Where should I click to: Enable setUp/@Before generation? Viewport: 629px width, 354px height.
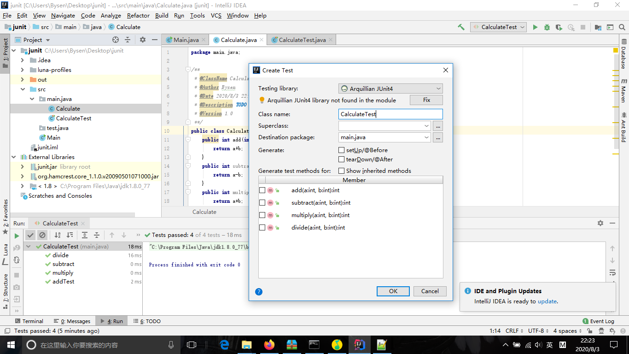point(341,150)
